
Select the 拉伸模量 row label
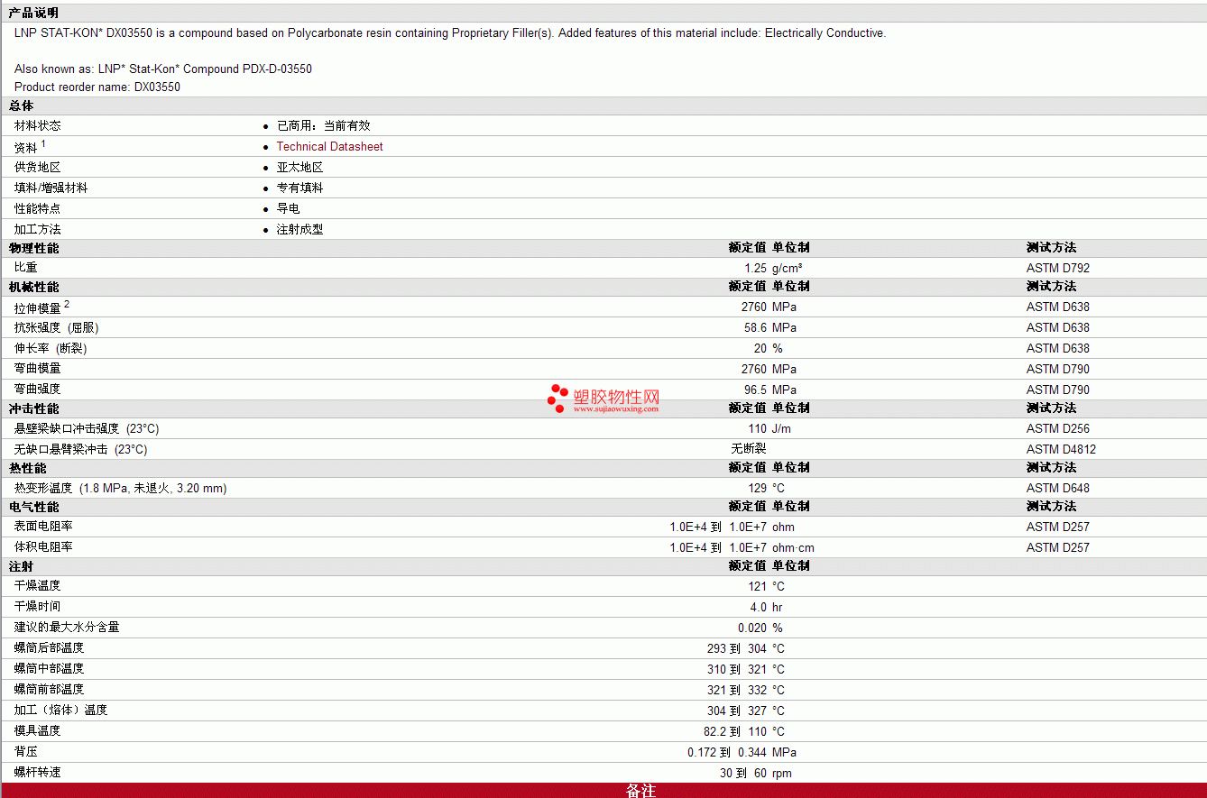tap(38, 307)
